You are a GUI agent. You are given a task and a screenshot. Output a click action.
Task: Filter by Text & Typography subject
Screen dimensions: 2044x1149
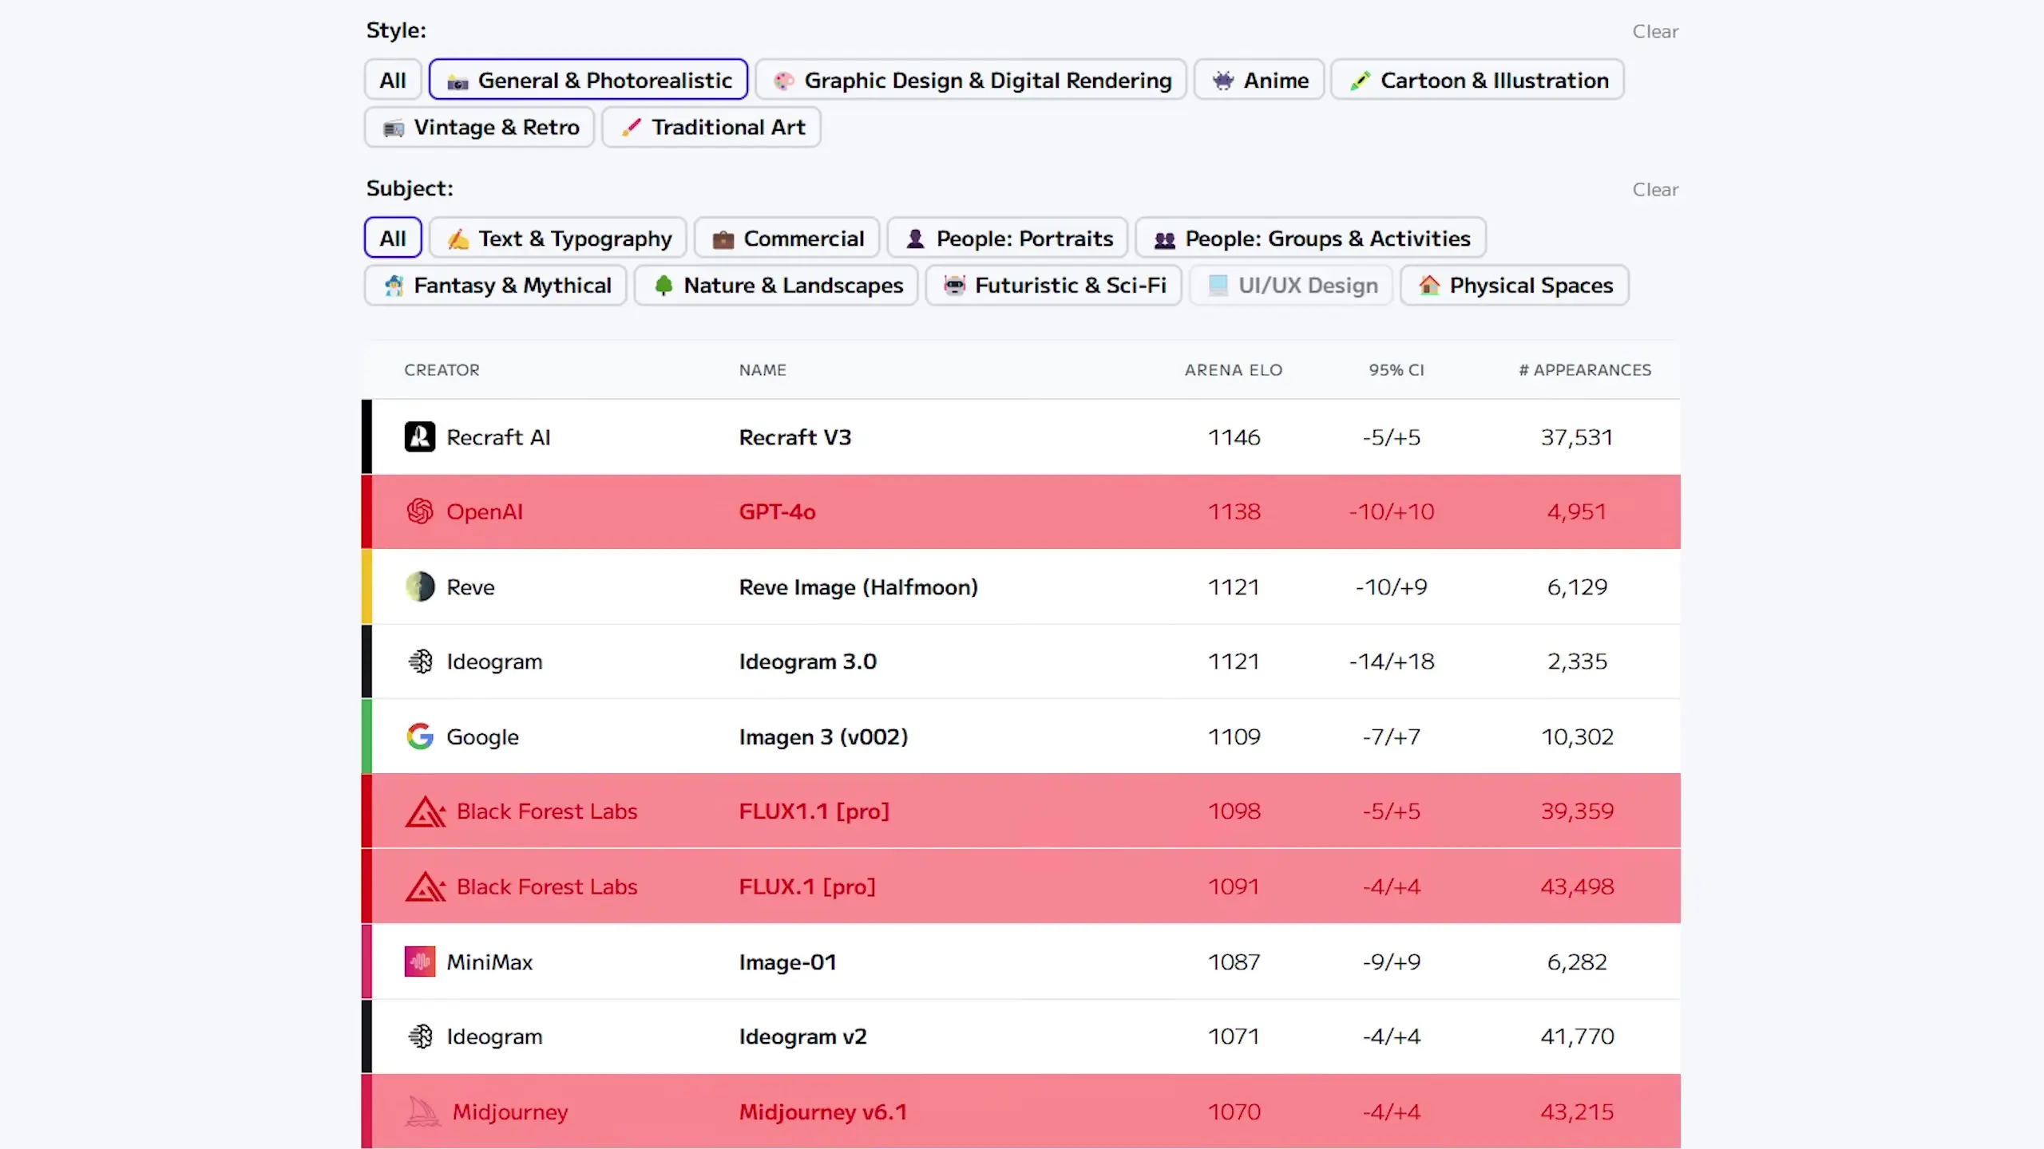tap(558, 238)
